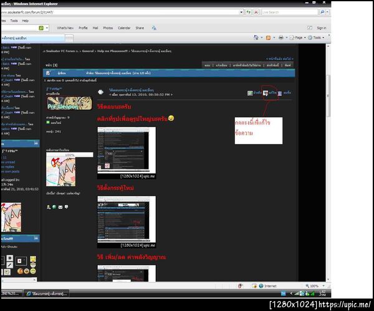This screenshot has width=374, height=311.
Task: Click the 100% zoom level control
Action: 315,286
